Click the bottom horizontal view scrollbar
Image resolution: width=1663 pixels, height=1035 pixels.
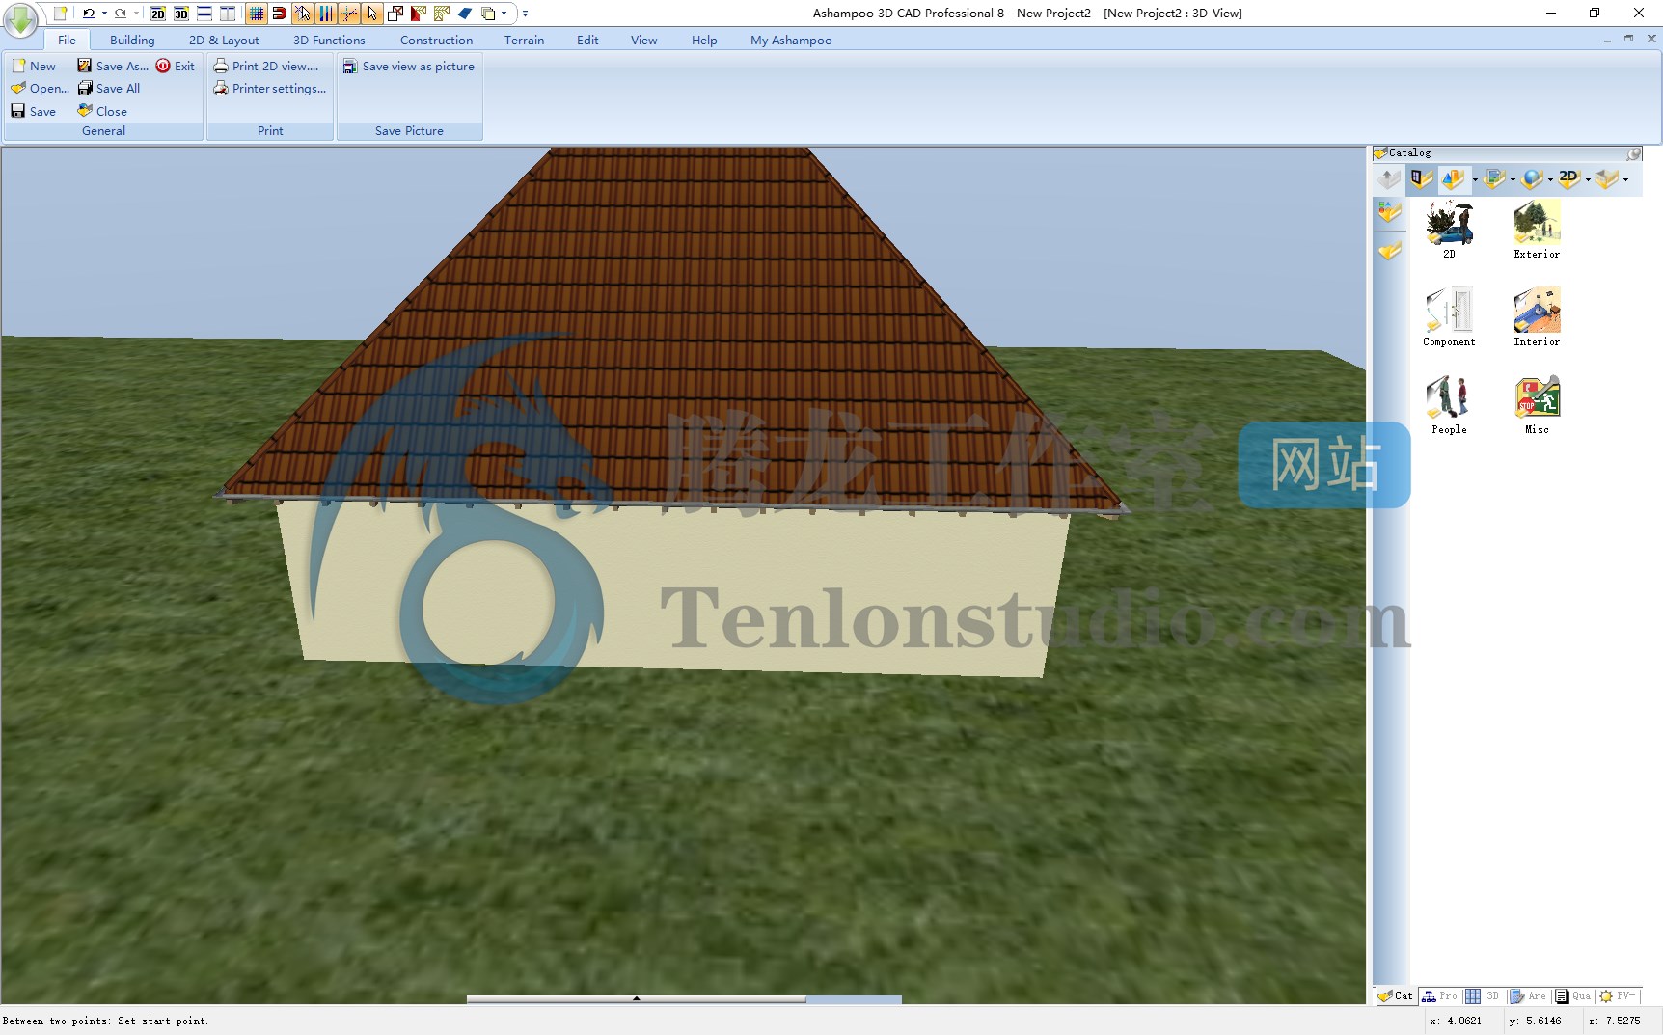684,999
